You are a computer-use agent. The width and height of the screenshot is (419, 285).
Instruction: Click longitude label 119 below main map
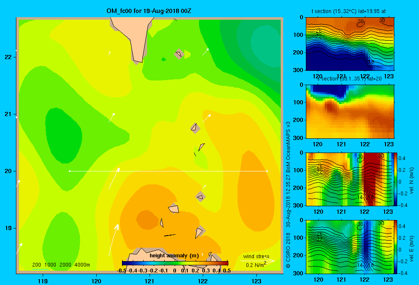(43, 281)
